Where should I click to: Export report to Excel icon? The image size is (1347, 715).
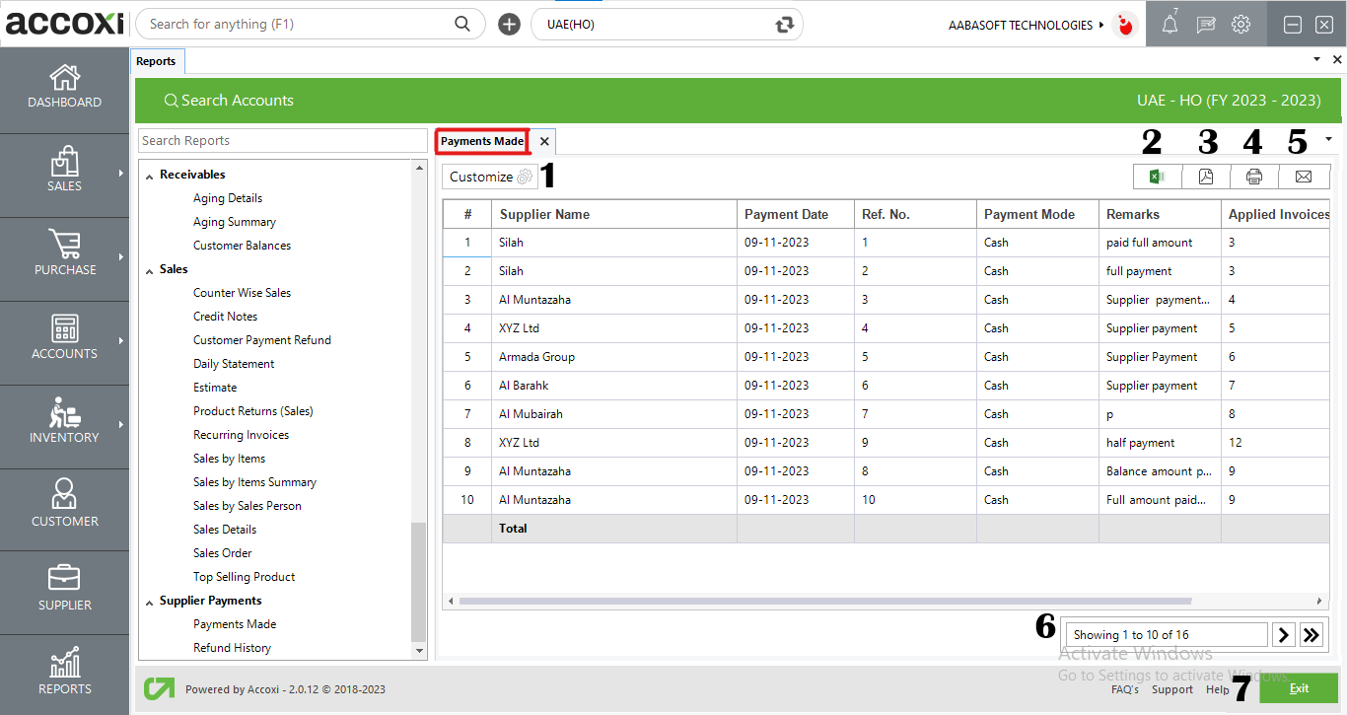tap(1158, 177)
